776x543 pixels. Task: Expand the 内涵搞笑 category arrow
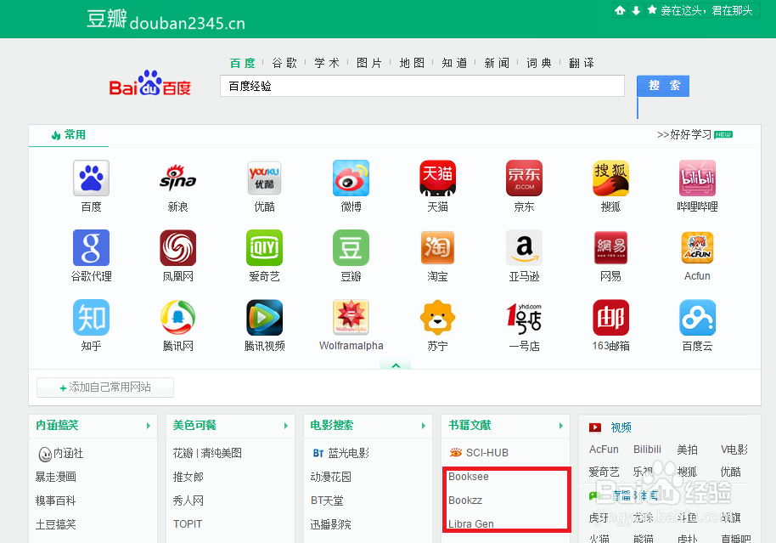[148, 426]
